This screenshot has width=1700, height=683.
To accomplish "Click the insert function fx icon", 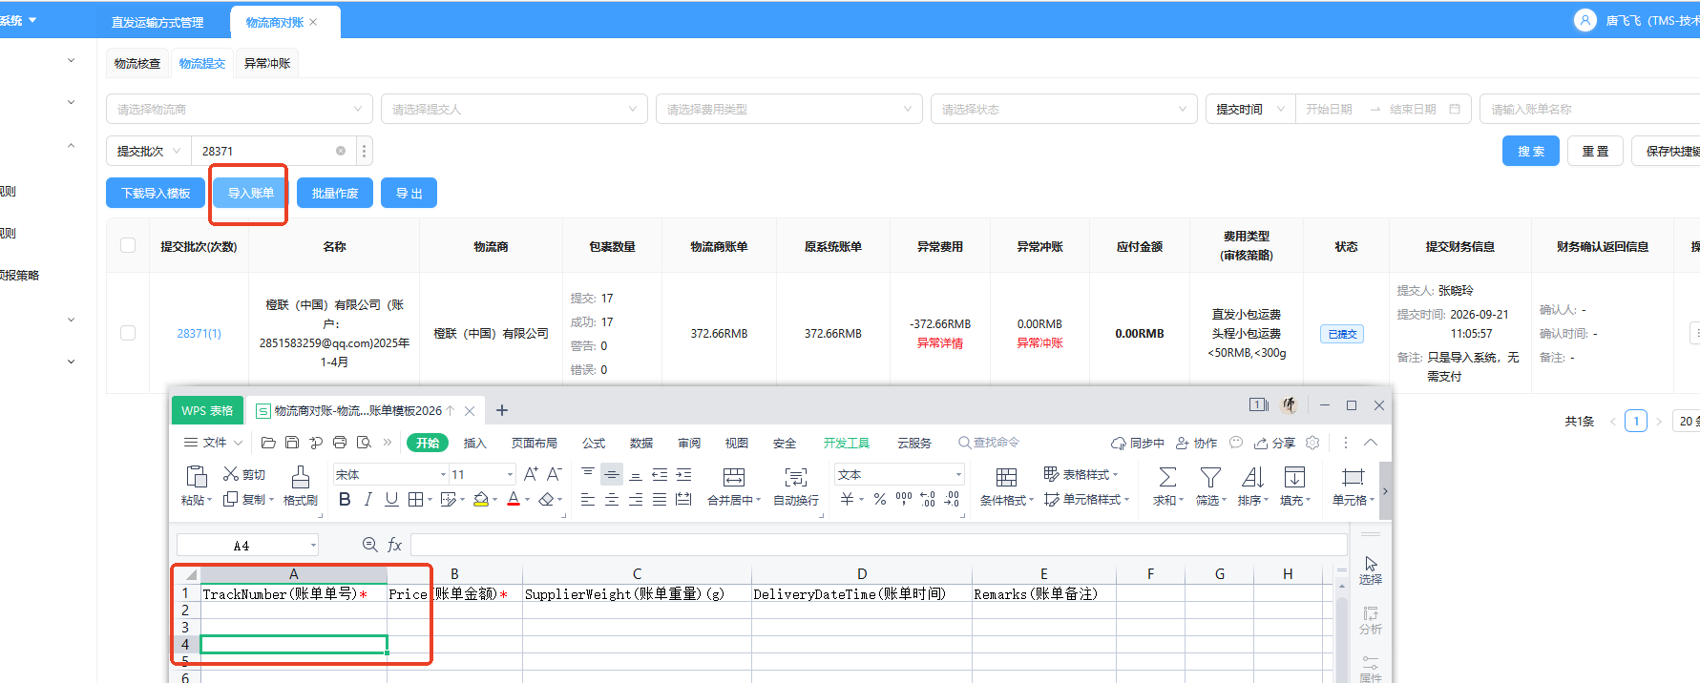I will click(394, 545).
